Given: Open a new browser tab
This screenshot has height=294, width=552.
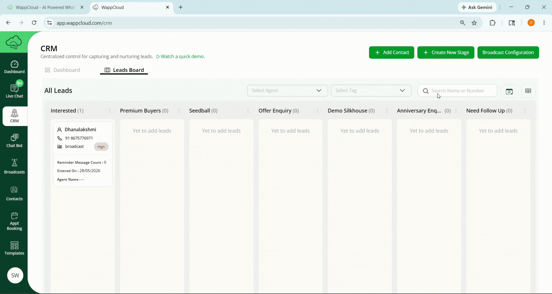Looking at the screenshot, I should (x=181, y=7).
